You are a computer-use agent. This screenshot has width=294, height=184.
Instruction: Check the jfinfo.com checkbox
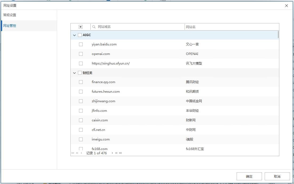tap(81, 111)
